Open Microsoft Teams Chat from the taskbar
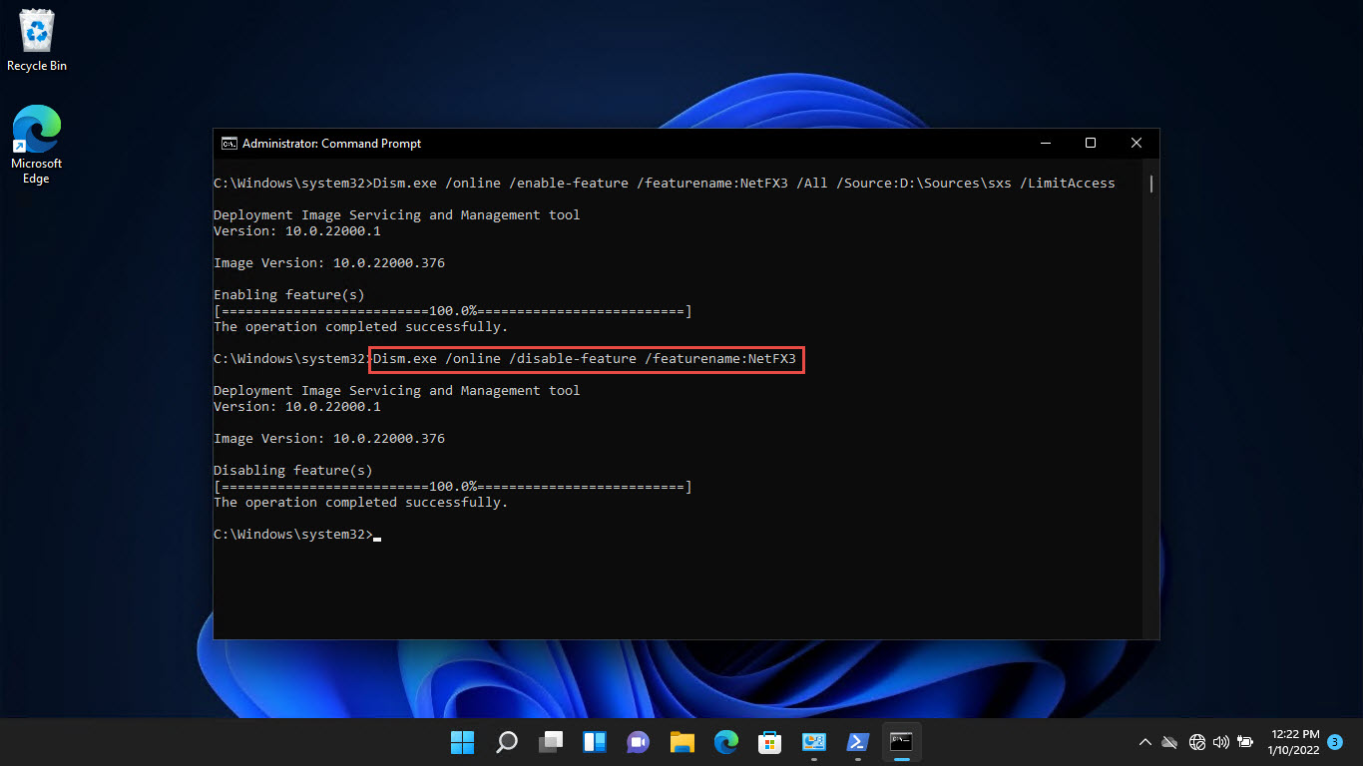1363x766 pixels. pos(638,742)
